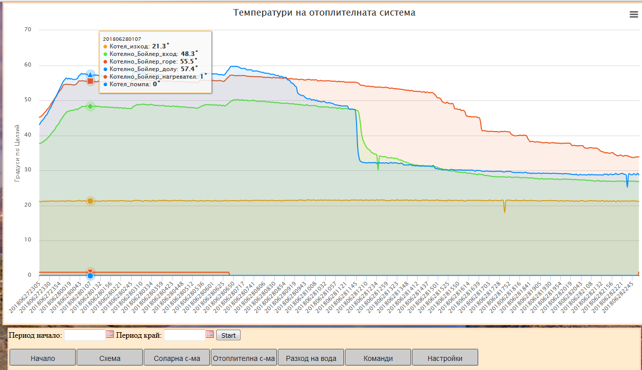Click the chart title Температури на отоплителната система

click(x=324, y=13)
